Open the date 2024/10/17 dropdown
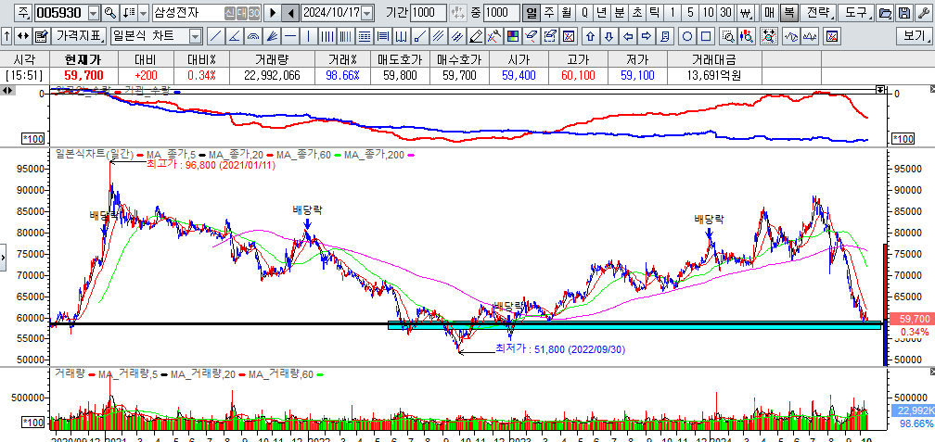Viewport: 935px width, 442px height. (x=366, y=13)
